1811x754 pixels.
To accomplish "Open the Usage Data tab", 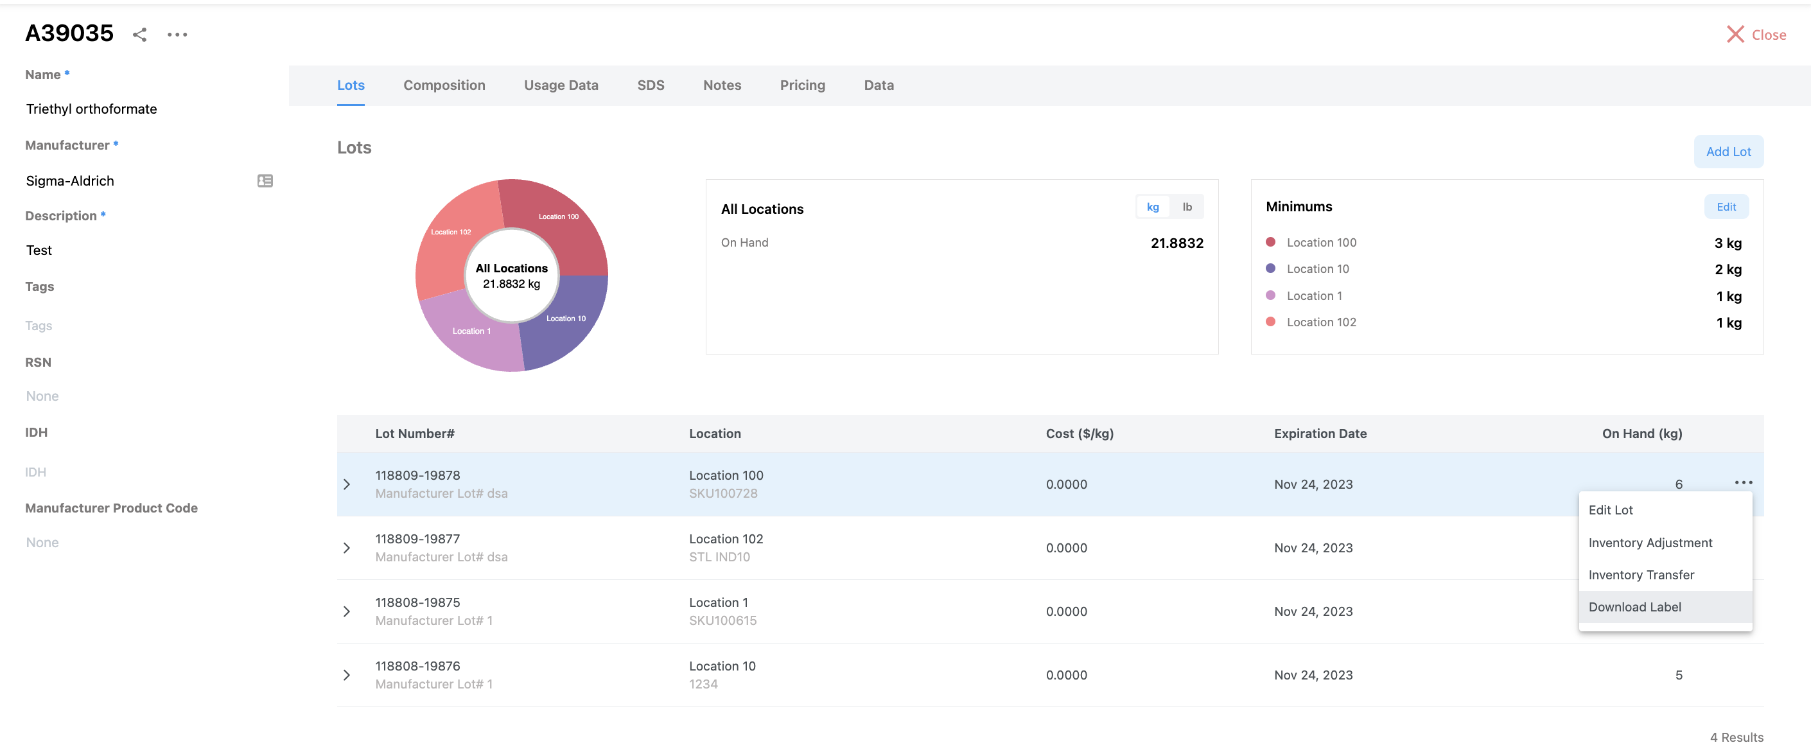I will click(x=560, y=85).
